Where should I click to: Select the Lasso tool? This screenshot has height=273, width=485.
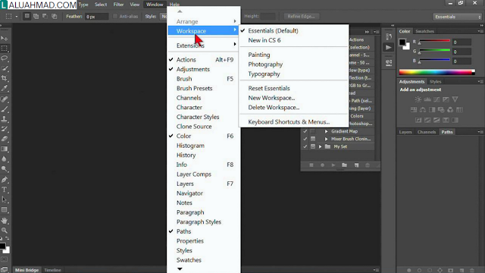pyautogui.click(x=5, y=58)
